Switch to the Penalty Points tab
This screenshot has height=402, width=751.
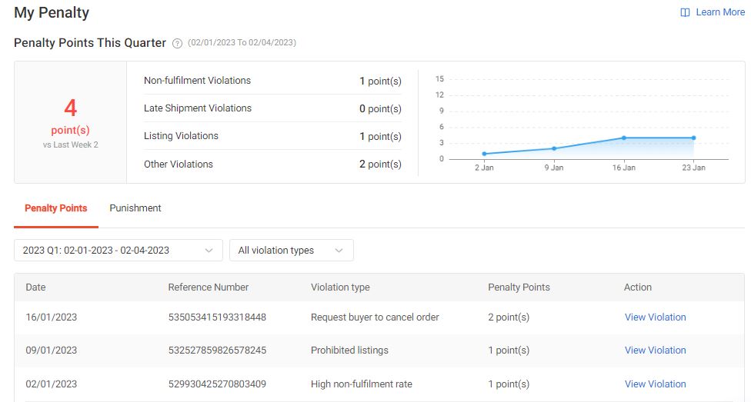pyautogui.click(x=56, y=208)
